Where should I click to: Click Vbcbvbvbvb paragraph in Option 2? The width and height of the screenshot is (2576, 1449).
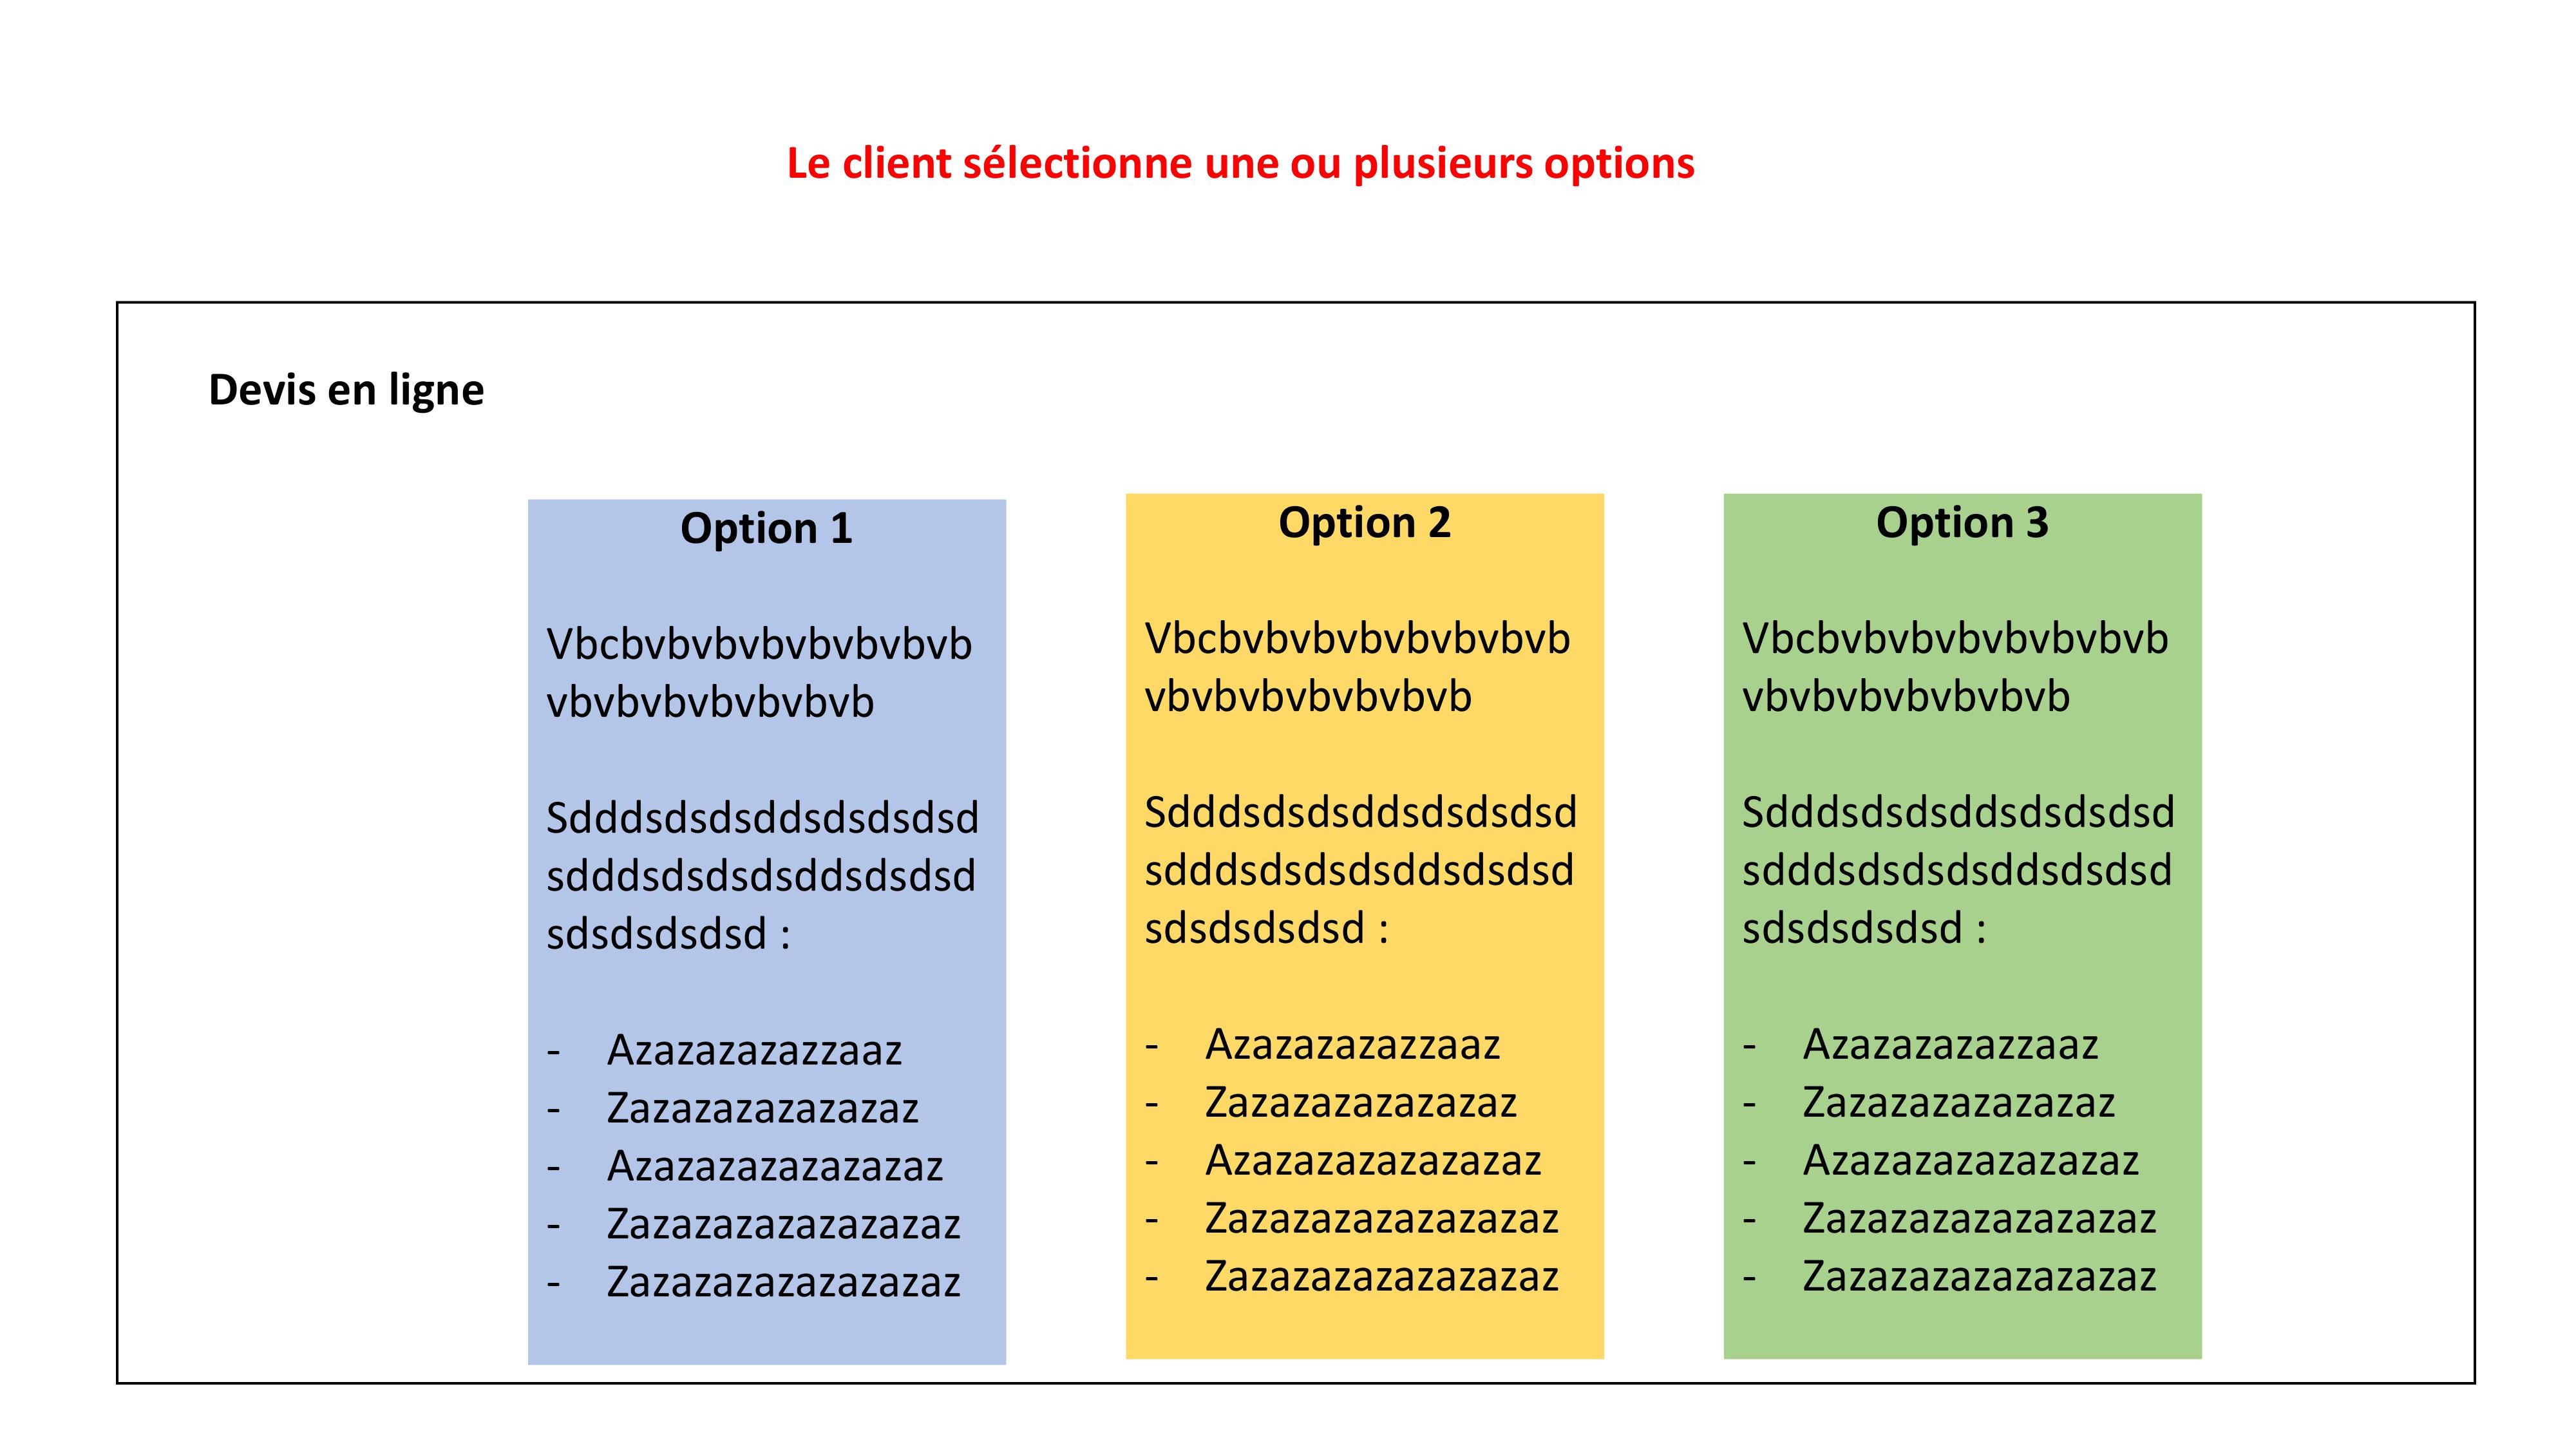tap(1357, 667)
